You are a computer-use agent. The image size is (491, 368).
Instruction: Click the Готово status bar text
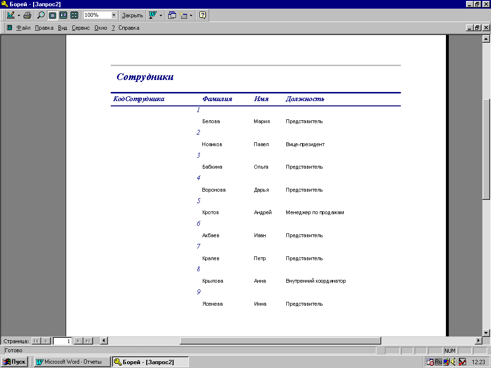(13, 350)
